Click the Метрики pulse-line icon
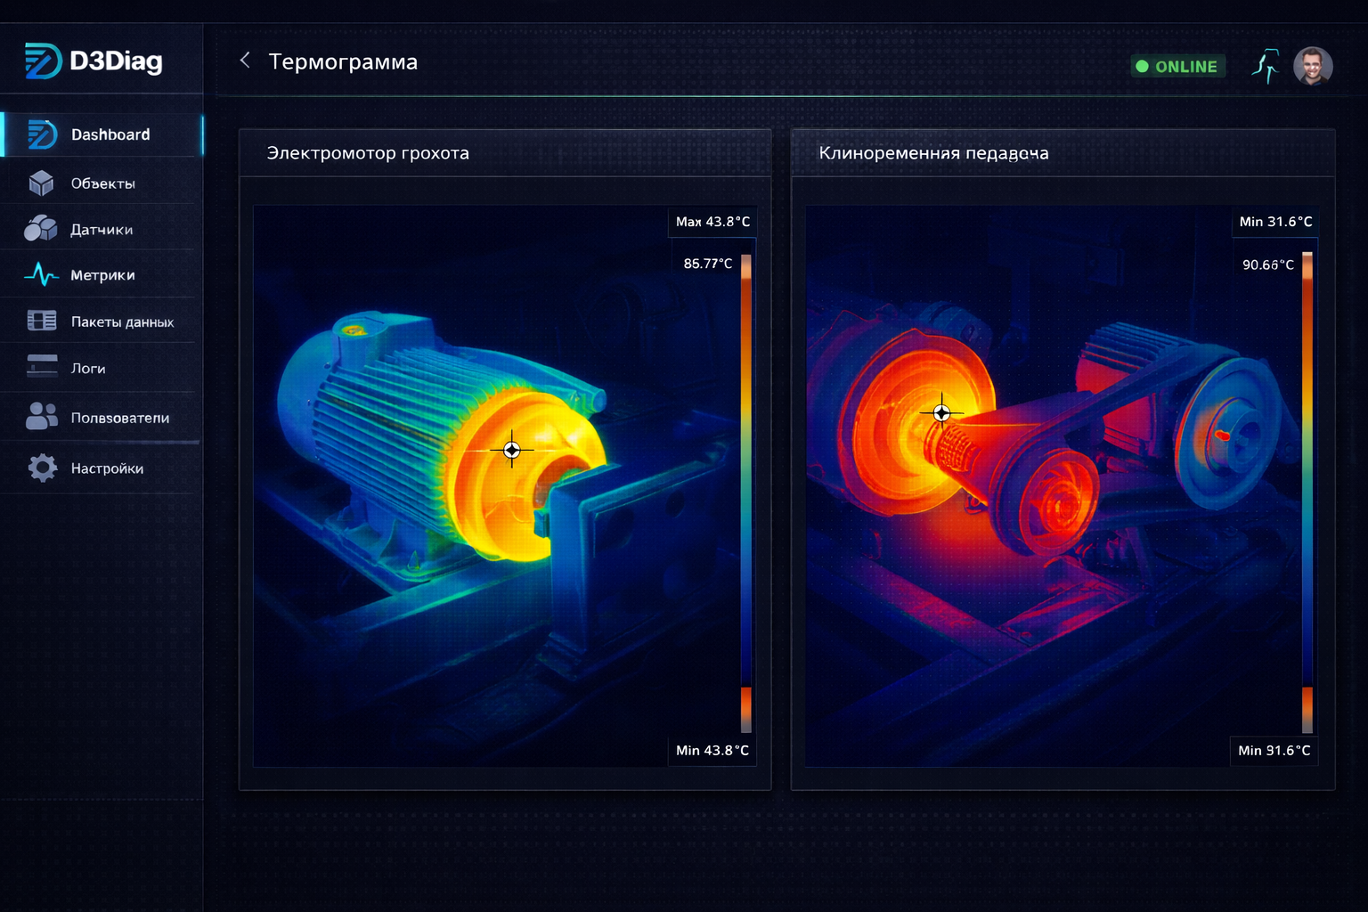The image size is (1368, 912). coord(41,274)
